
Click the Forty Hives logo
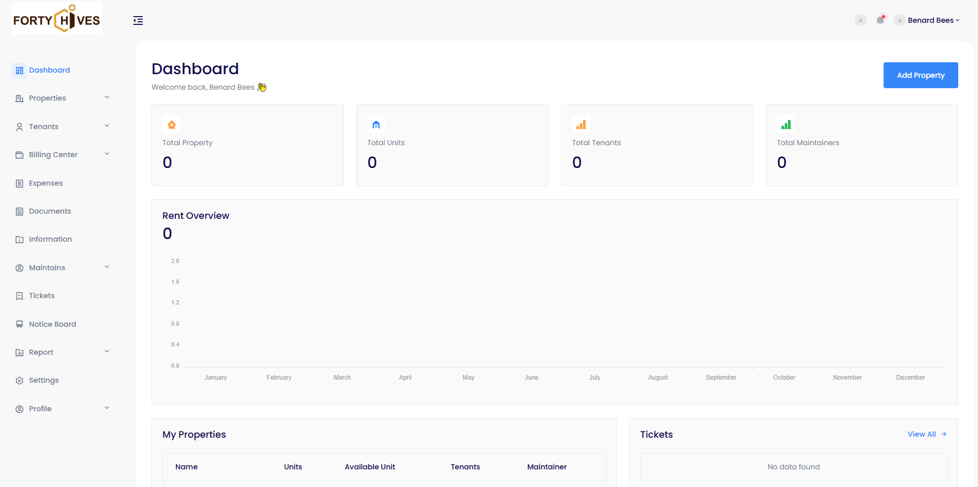pyautogui.click(x=57, y=19)
